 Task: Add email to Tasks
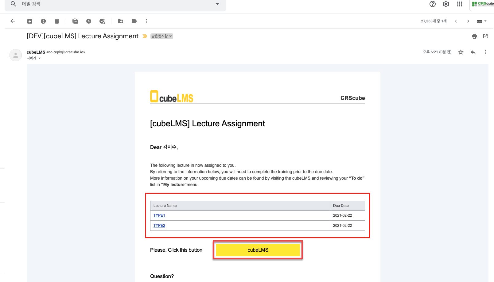(x=102, y=21)
